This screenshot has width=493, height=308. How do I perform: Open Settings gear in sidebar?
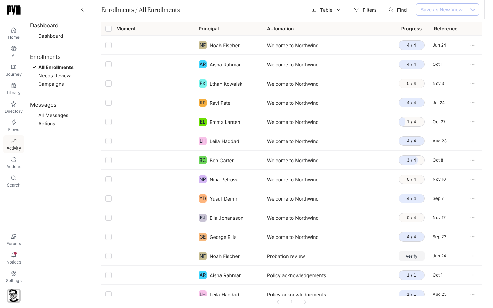pos(14,277)
